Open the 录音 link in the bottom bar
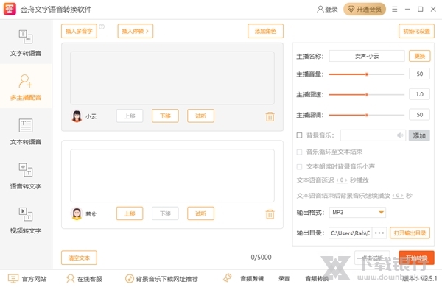442x287 pixels. 284,279
